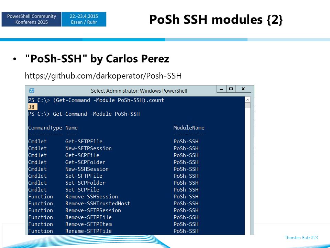Click 'PoSh-SSH' module name in the Get-SFTPFile row

[186, 142]
